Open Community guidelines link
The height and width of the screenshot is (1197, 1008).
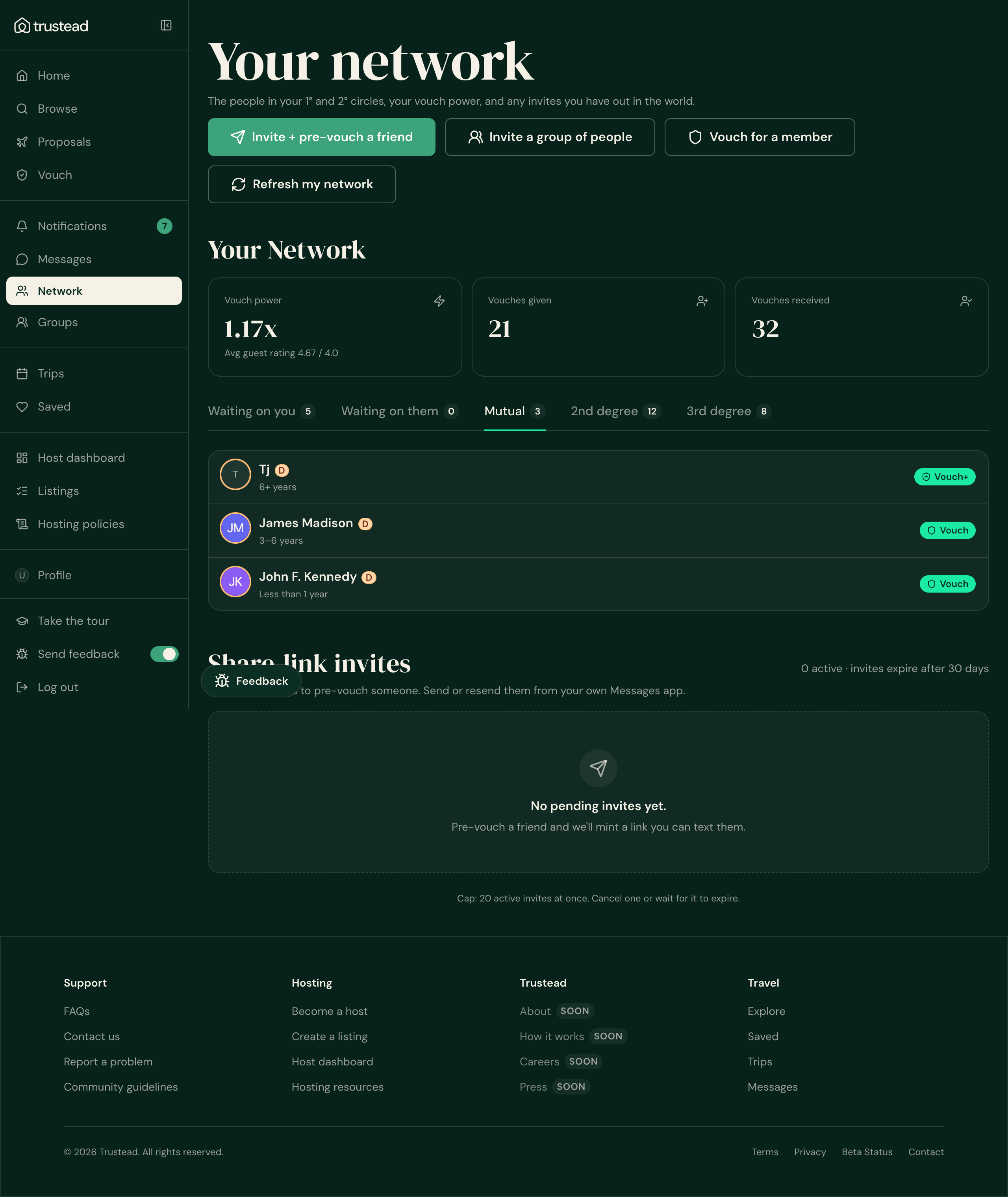pos(120,1087)
